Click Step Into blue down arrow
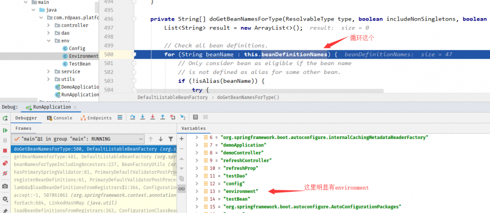The height and width of the screenshot is (213, 490). [143, 118]
